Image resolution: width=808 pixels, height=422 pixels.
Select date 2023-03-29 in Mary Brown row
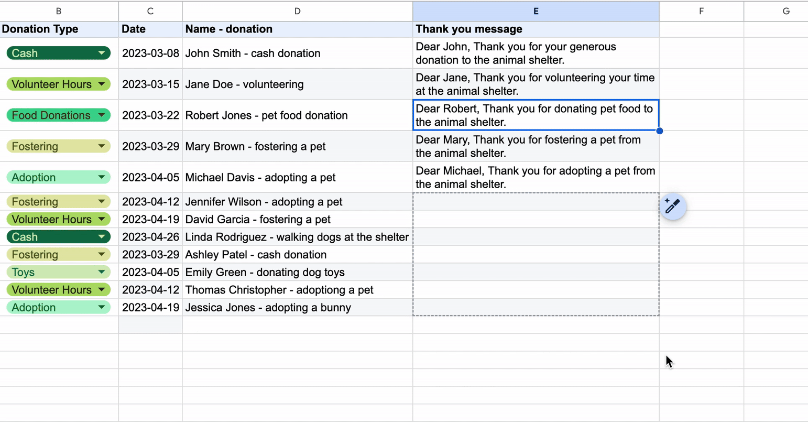(150, 146)
